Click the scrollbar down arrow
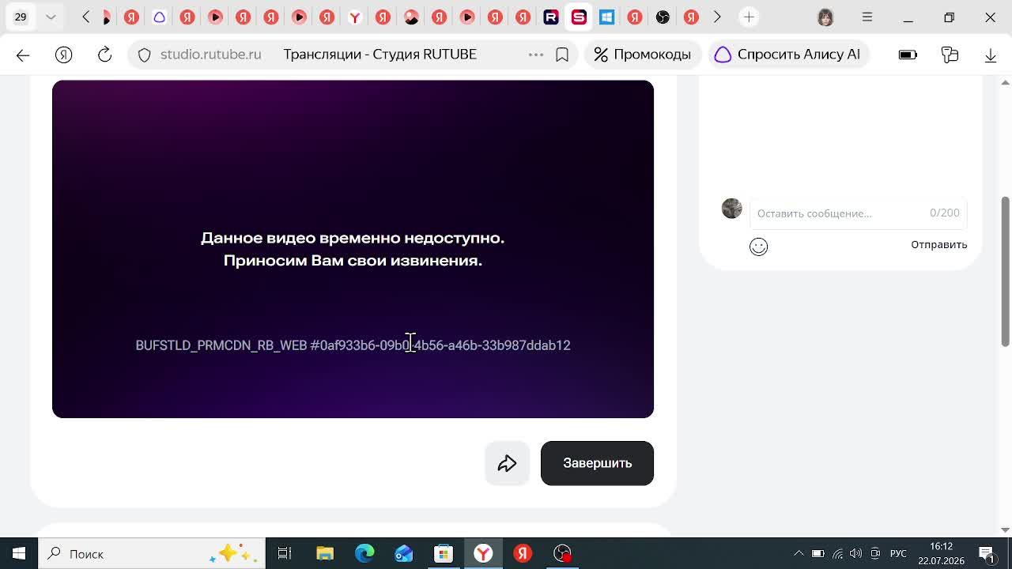Screen dimensions: 1012x569 click(1006, 530)
